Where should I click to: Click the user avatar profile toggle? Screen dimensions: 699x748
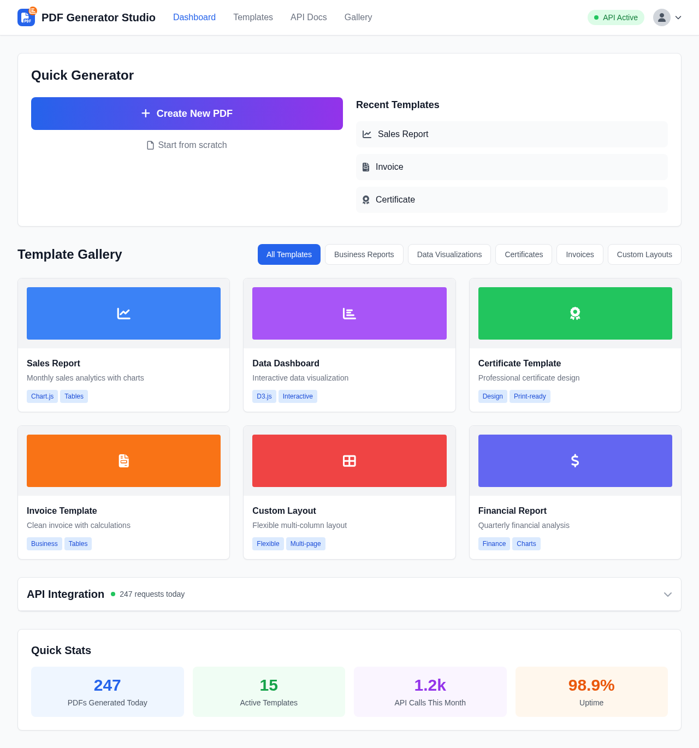pos(661,17)
